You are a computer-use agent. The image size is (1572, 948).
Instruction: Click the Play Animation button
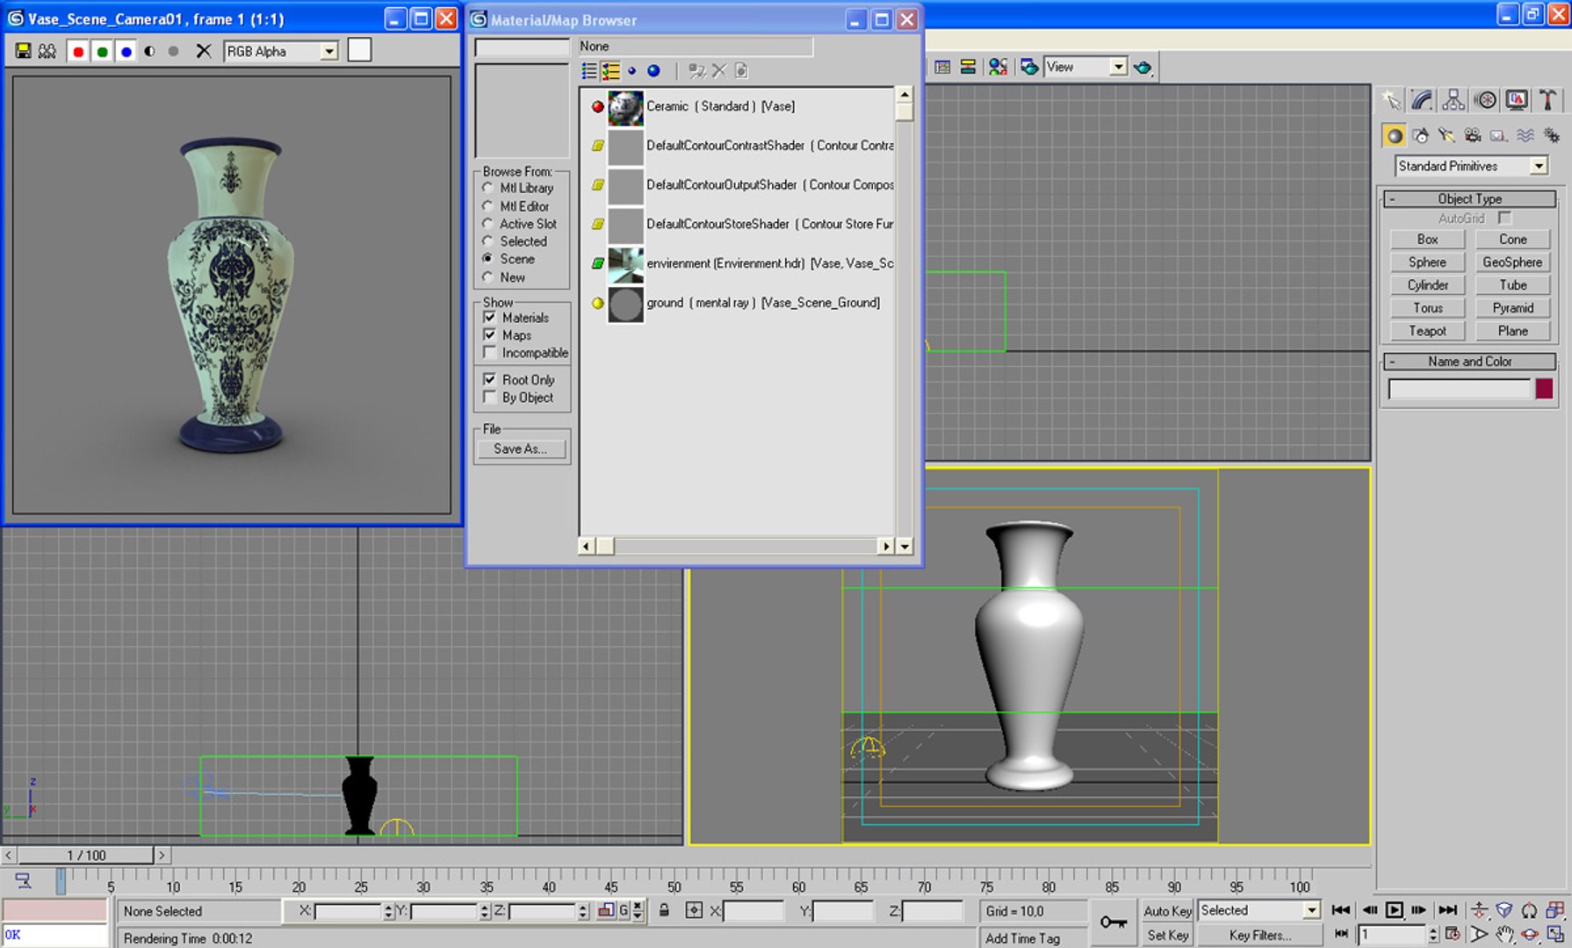coord(1394,910)
